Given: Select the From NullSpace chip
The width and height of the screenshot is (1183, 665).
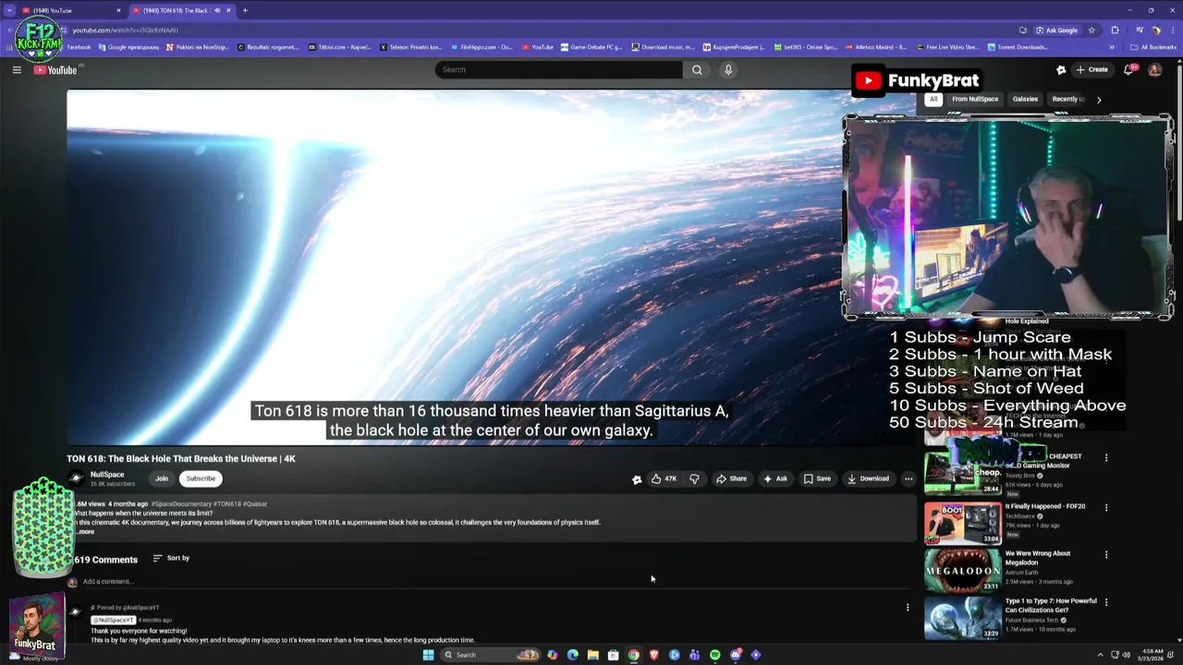Looking at the screenshot, I should [975, 99].
